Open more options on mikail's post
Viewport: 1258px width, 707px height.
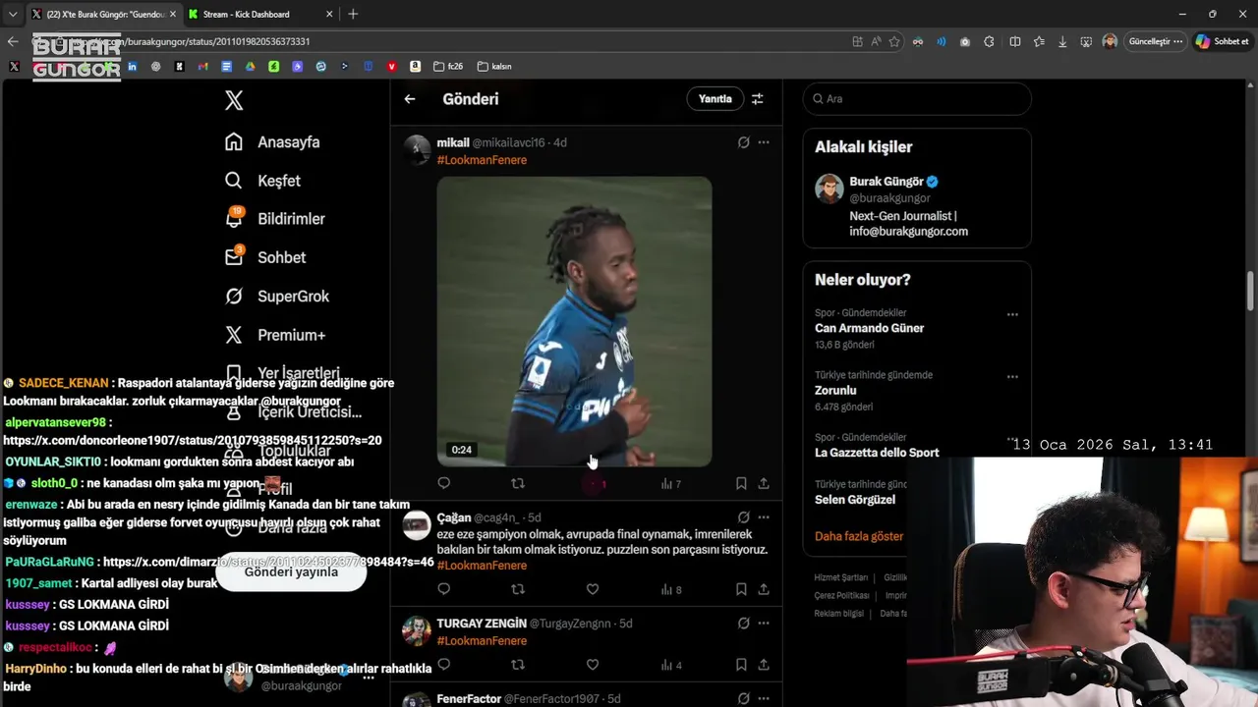(764, 142)
